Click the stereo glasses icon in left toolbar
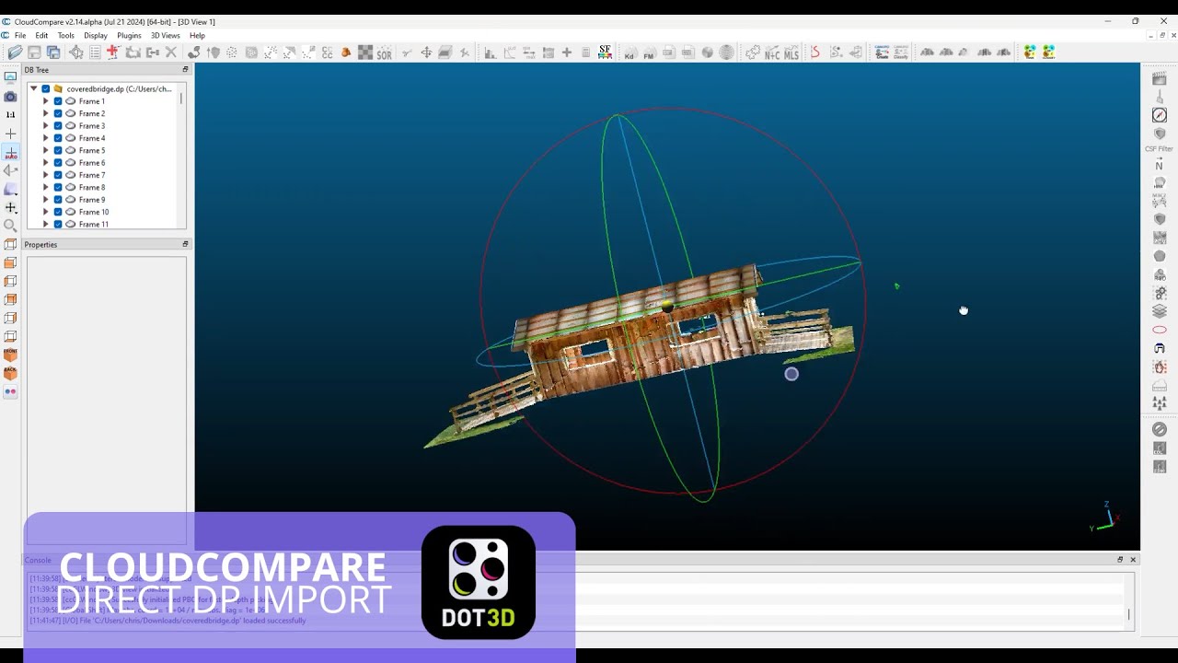This screenshot has width=1178, height=663. pyautogui.click(x=11, y=391)
